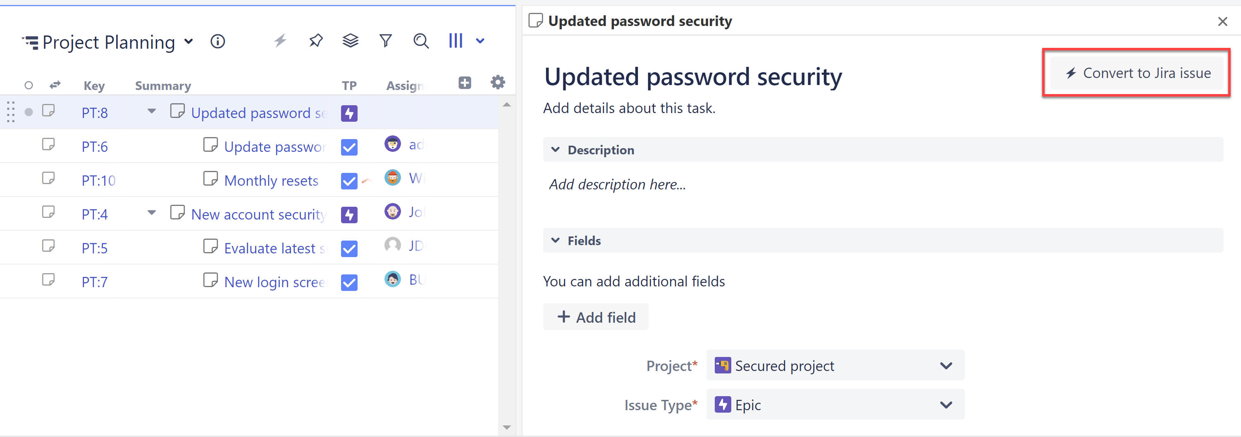Screen dimensions: 1241x437
Task: Open the grouping layers icon
Action: click(350, 41)
